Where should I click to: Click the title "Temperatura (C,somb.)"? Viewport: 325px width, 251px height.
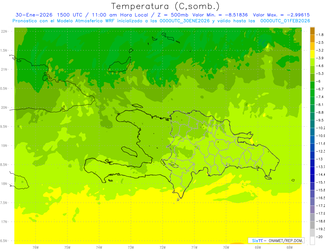165,6
